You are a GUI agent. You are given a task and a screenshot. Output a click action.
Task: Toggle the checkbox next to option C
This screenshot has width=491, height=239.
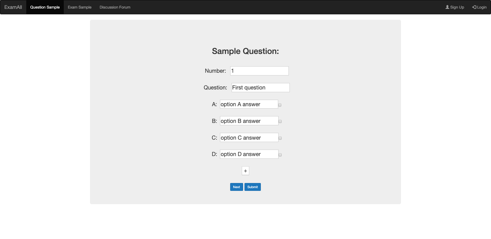pyautogui.click(x=280, y=138)
